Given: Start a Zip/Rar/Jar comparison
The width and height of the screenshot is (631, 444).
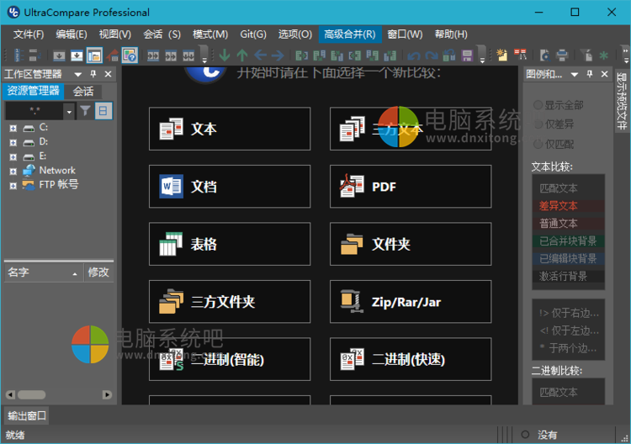Looking at the screenshot, I should coord(411,302).
